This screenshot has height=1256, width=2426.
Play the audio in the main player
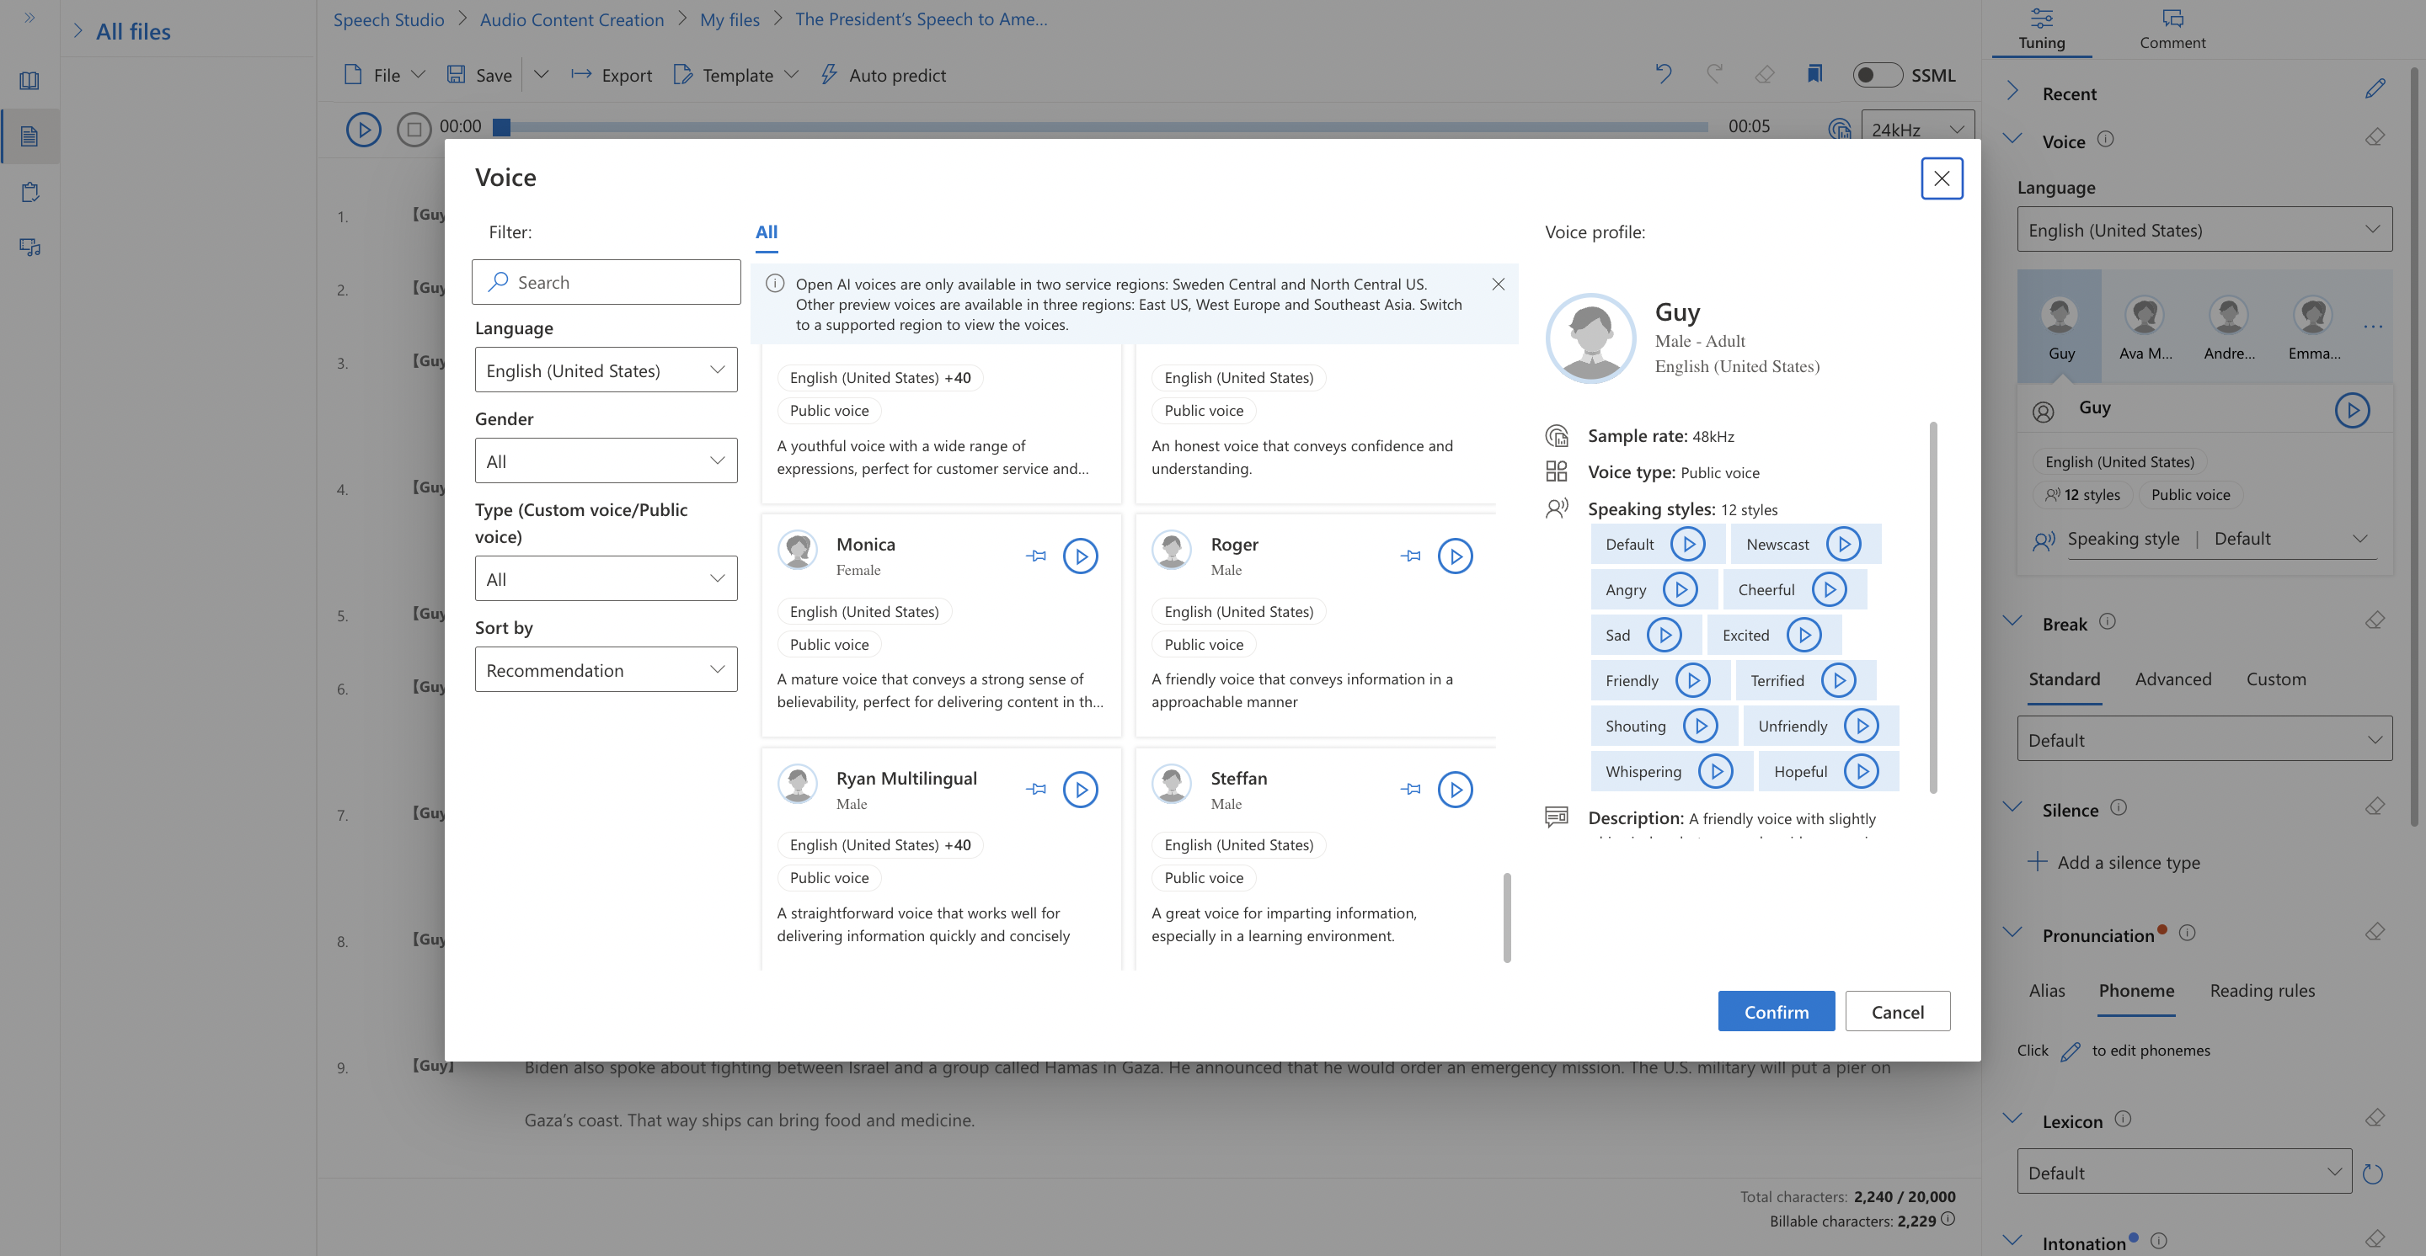coord(364,129)
